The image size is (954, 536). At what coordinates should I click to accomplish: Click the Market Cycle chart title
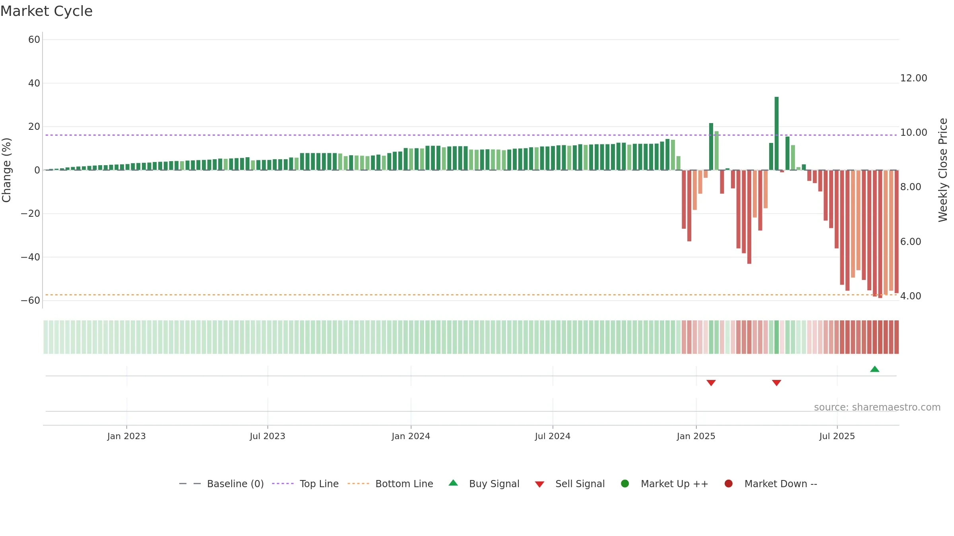pos(47,11)
